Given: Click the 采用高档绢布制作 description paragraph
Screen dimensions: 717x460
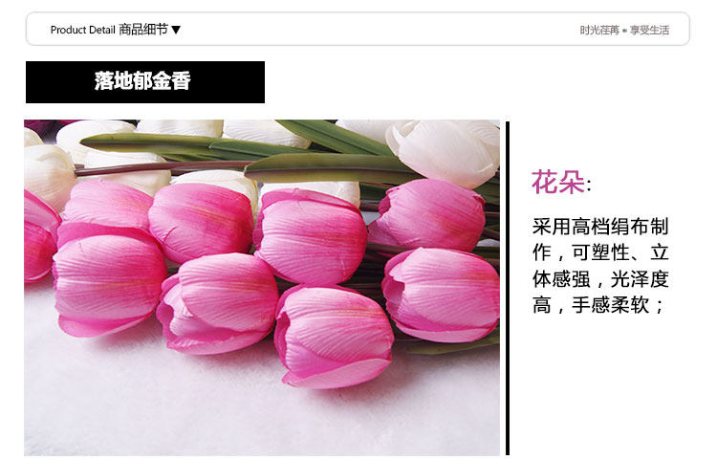Looking at the screenshot, I should 600,266.
